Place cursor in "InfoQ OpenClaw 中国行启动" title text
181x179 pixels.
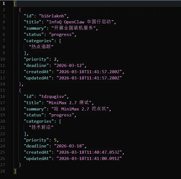[x=81, y=22]
